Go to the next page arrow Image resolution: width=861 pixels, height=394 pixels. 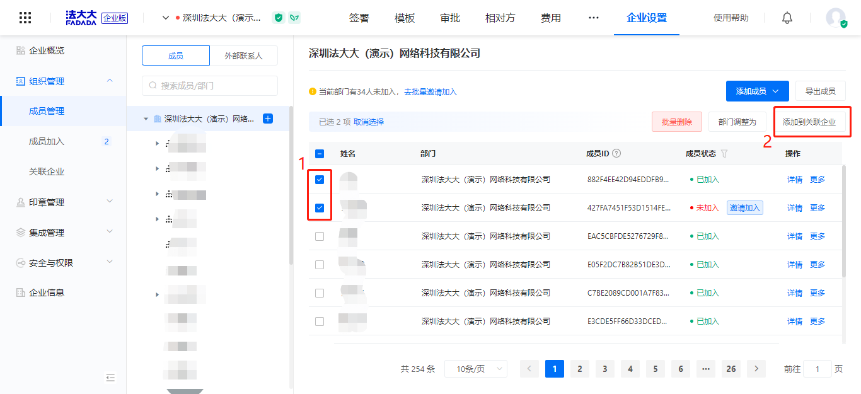756,369
